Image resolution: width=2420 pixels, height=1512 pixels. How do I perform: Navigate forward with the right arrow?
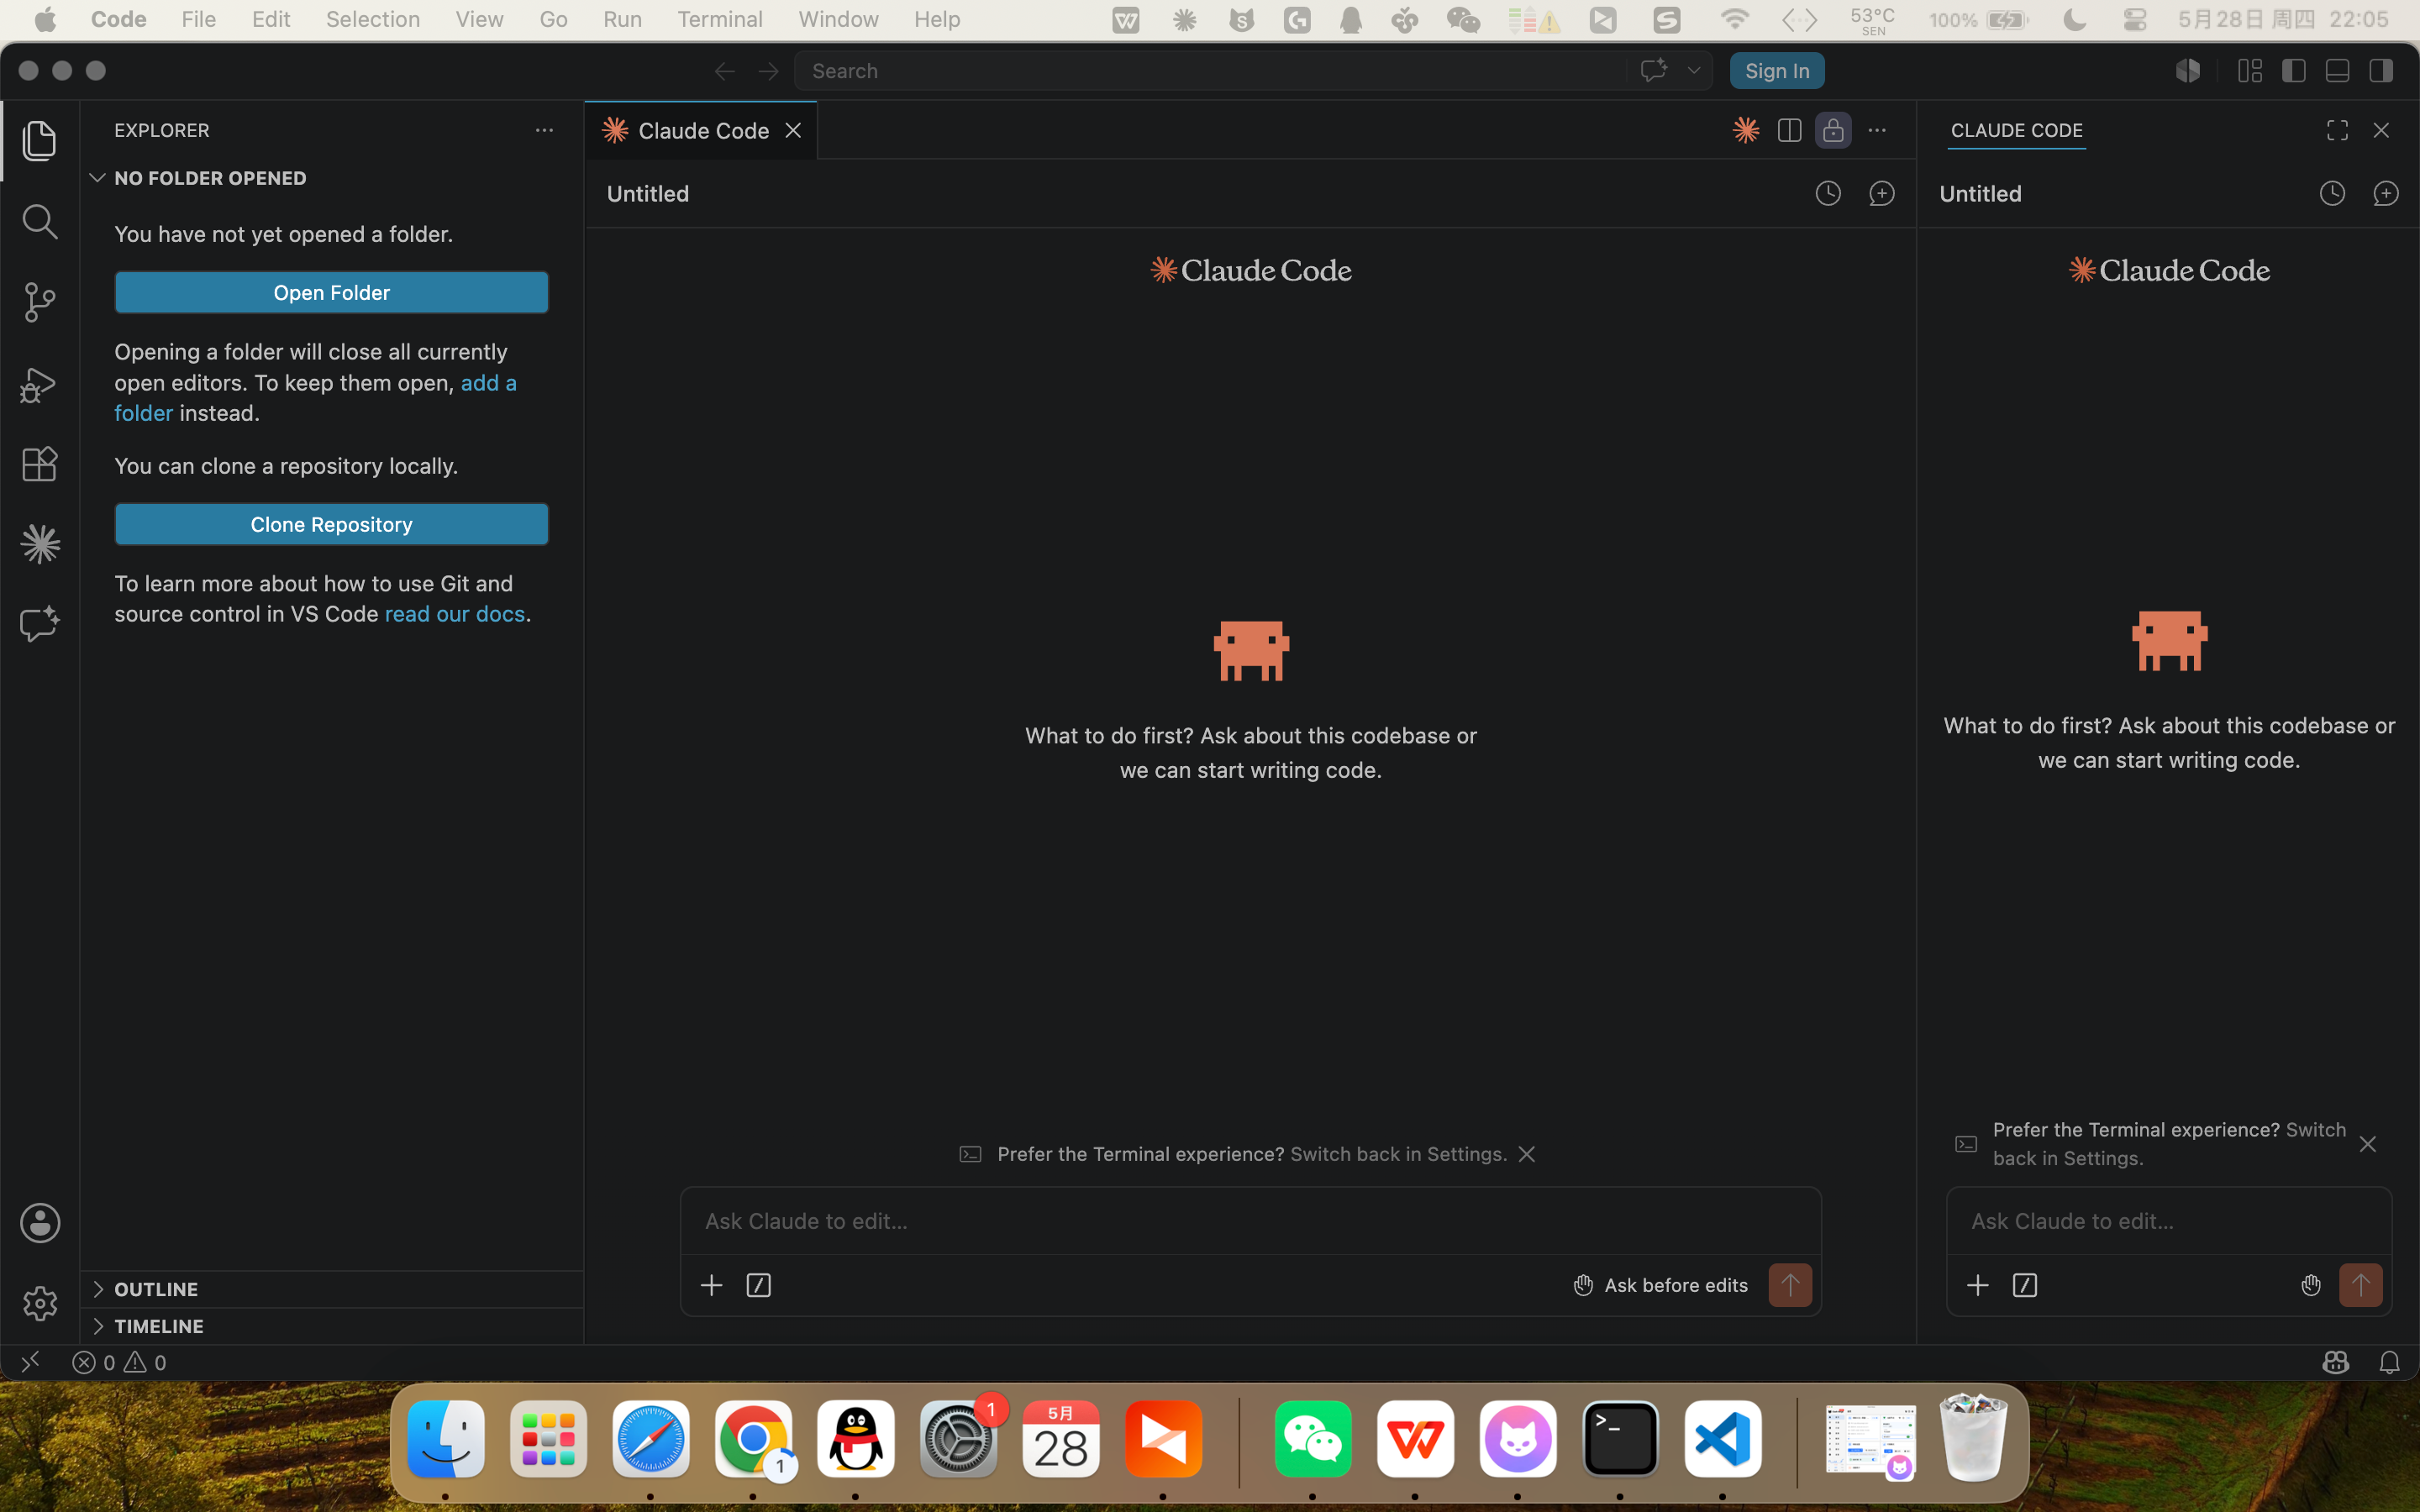[768, 71]
